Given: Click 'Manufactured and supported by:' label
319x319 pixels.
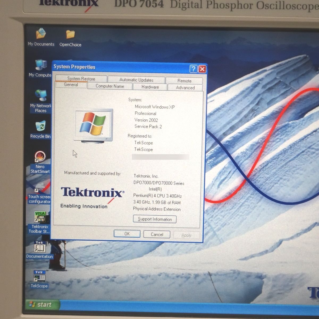Looking at the screenshot, I should [93, 173].
